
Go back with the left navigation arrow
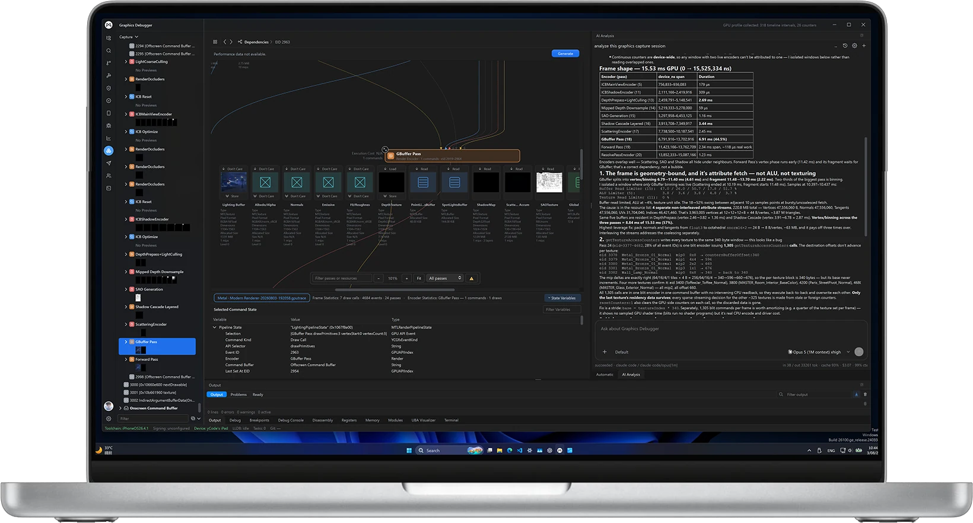(x=225, y=42)
